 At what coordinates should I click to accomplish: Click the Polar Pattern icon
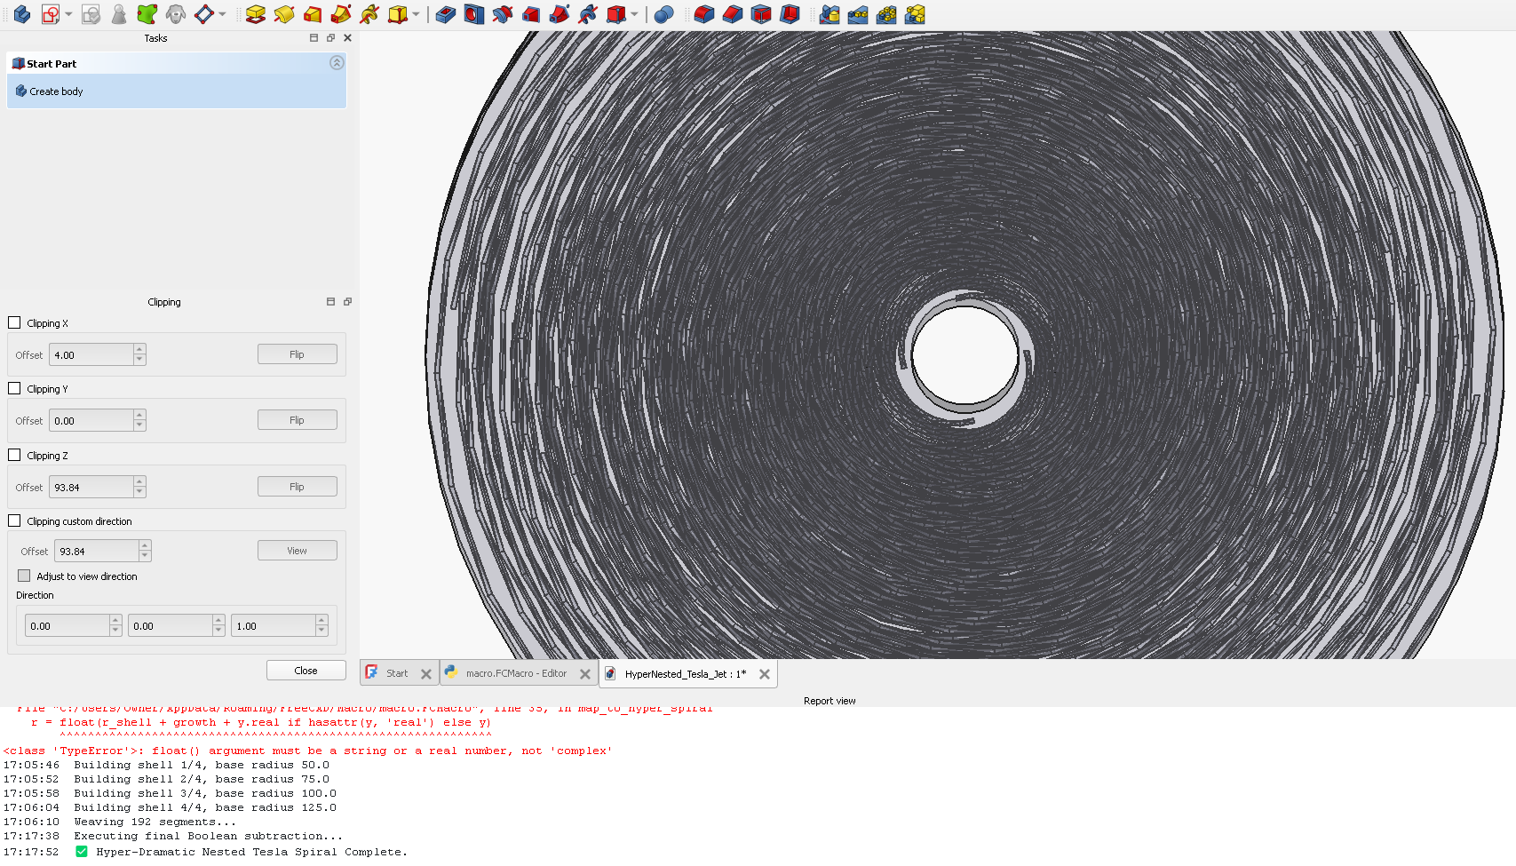click(x=886, y=14)
